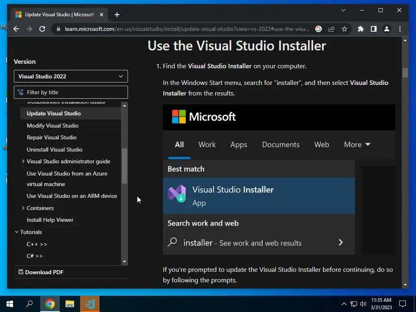Image resolution: width=416 pixels, height=312 pixels.
Task: View site information lock icon
Action: click(x=58, y=29)
